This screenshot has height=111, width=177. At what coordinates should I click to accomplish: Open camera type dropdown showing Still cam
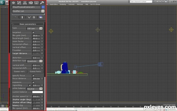pos(35,28)
